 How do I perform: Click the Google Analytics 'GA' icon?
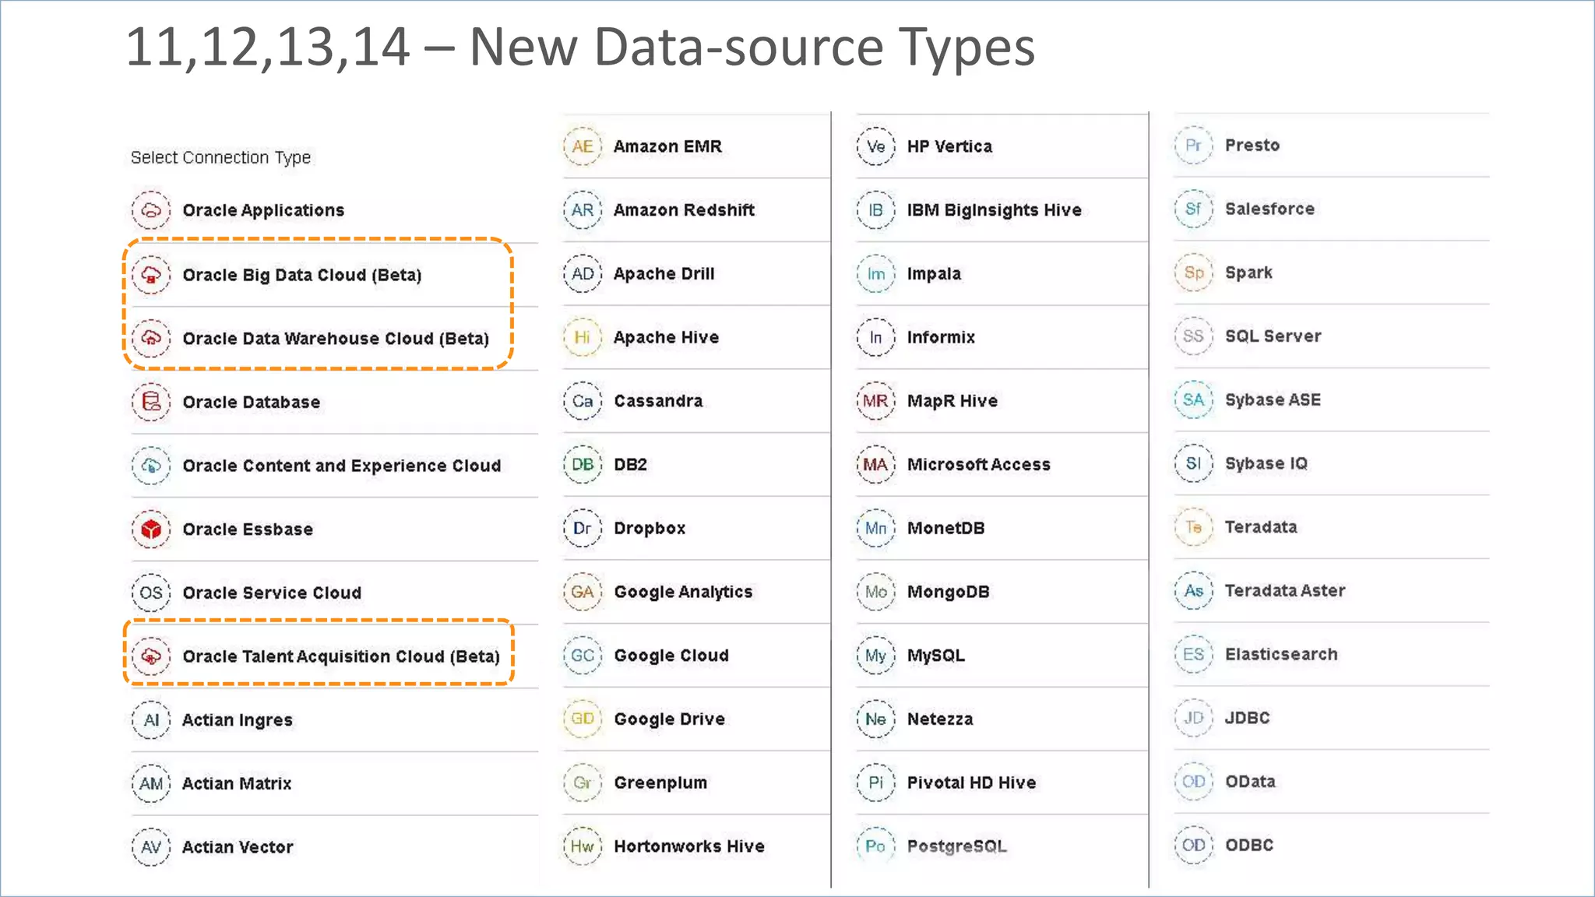pyautogui.click(x=583, y=592)
